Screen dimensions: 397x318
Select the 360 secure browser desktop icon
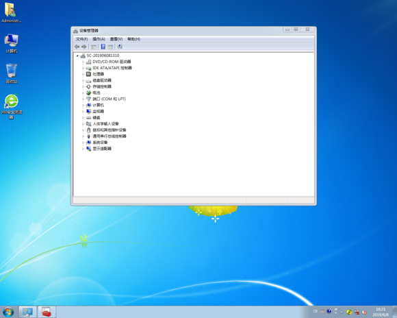[x=12, y=106]
